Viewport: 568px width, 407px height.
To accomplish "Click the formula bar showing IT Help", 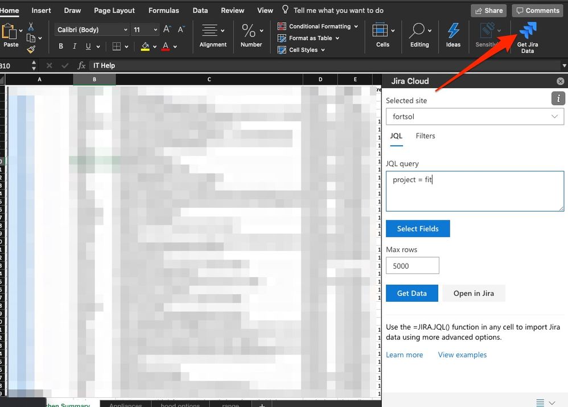I will 324,65.
